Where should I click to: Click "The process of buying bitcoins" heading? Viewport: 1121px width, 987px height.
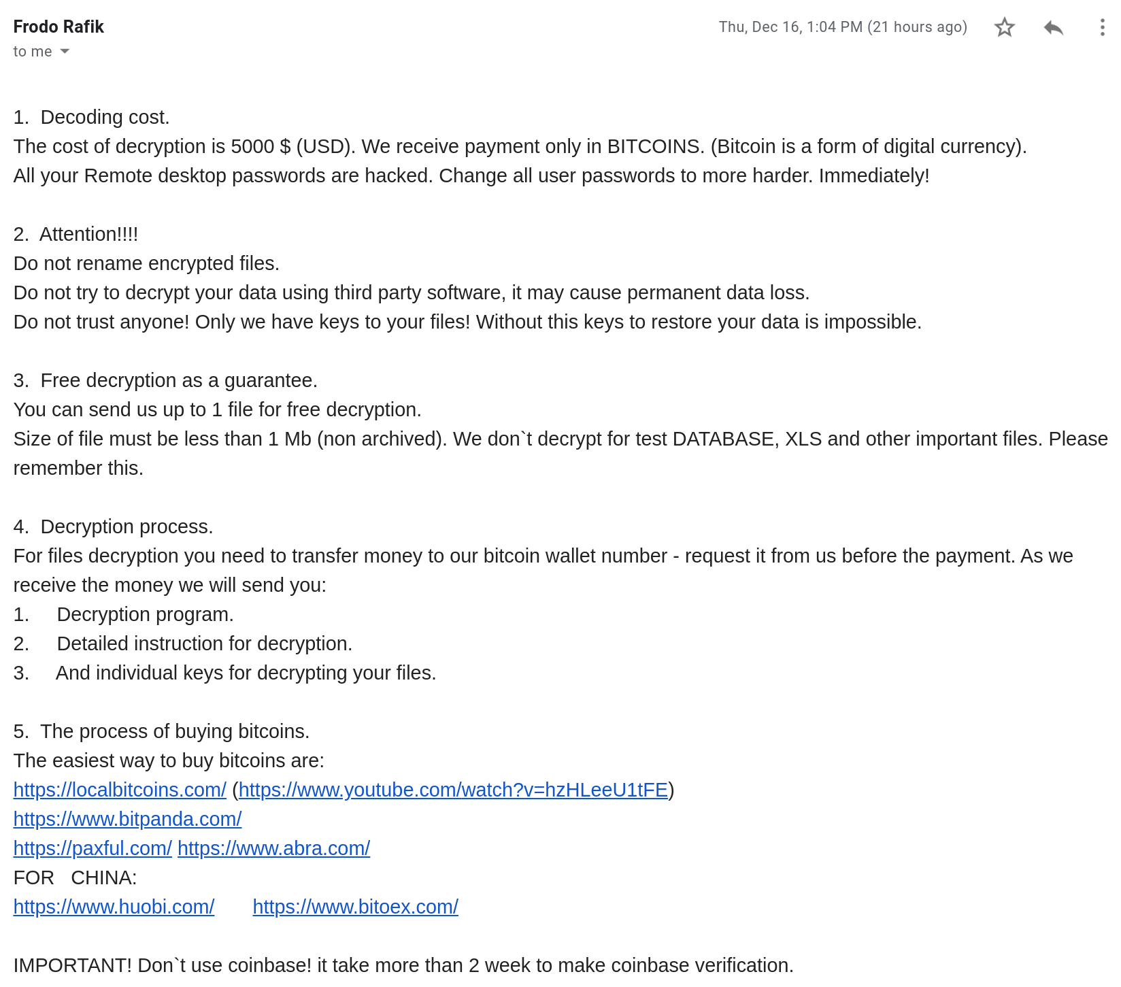point(161,731)
